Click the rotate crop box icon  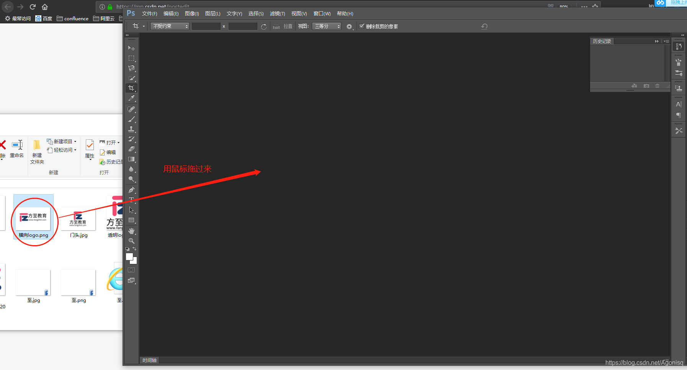click(264, 26)
